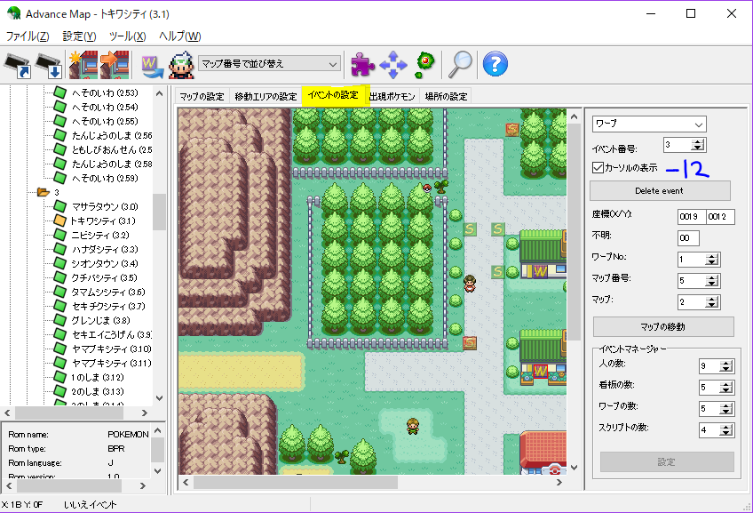Image resolution: width=753 pixels, height=513 pixels.
Task: Decrease the 看板の数 spinner
Action: click(726, 390)
